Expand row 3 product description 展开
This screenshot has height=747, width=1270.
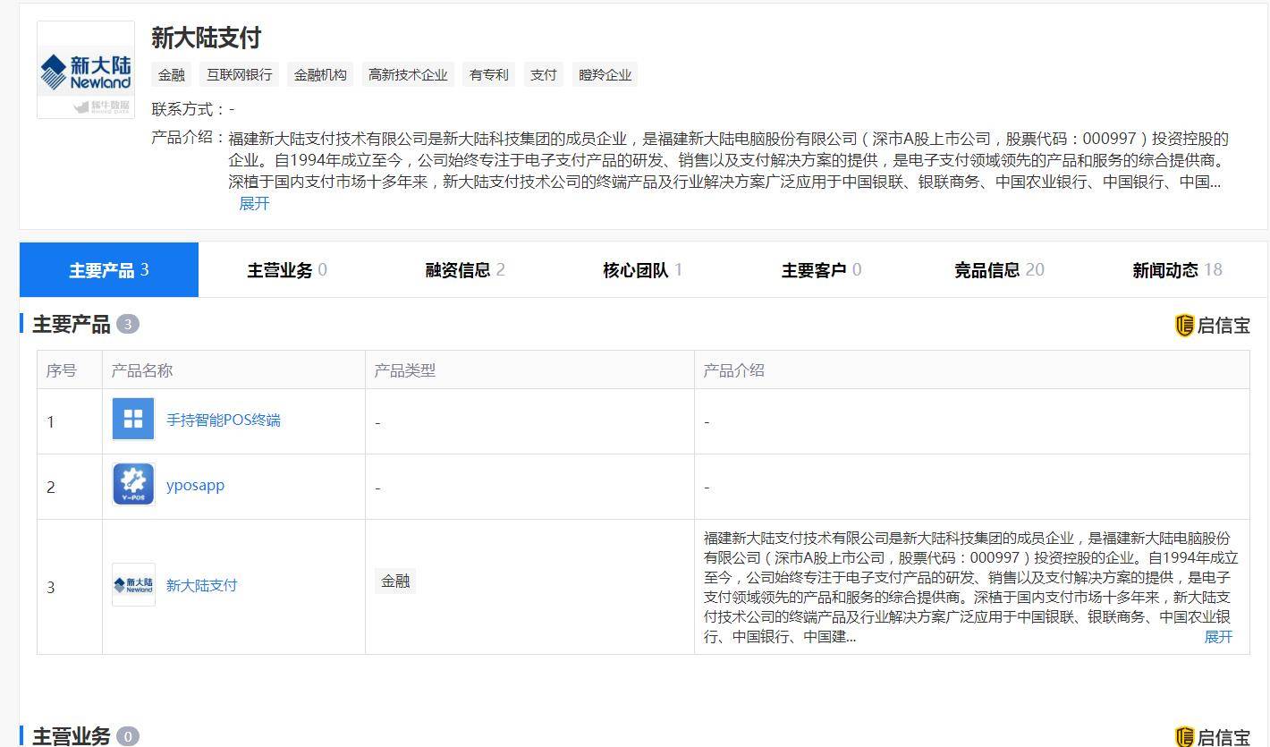[x=1218, y=636]
